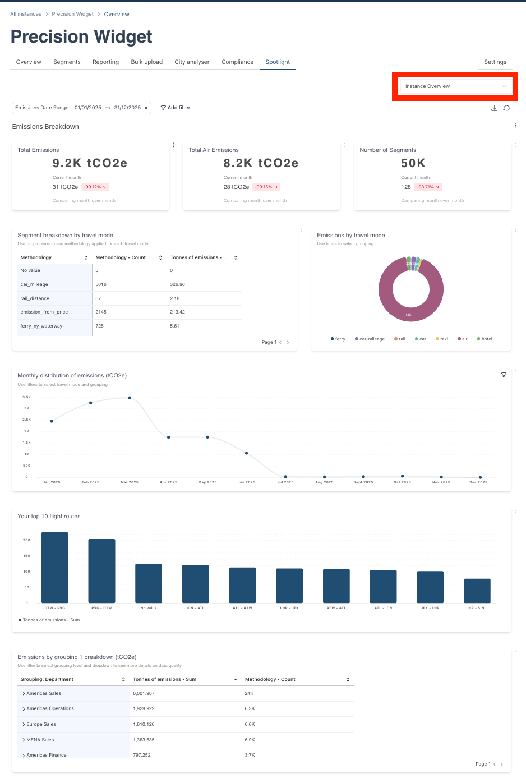Image resolution: width=526 pixels, height=783 pixels.
Task: Open the top 10 flight routes options menu
Action: [x=516, y=511]
